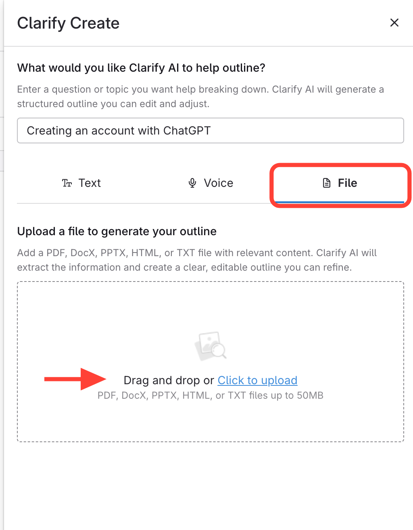Click the "Upload a file to generate" heading

click(x=117, y=231)
